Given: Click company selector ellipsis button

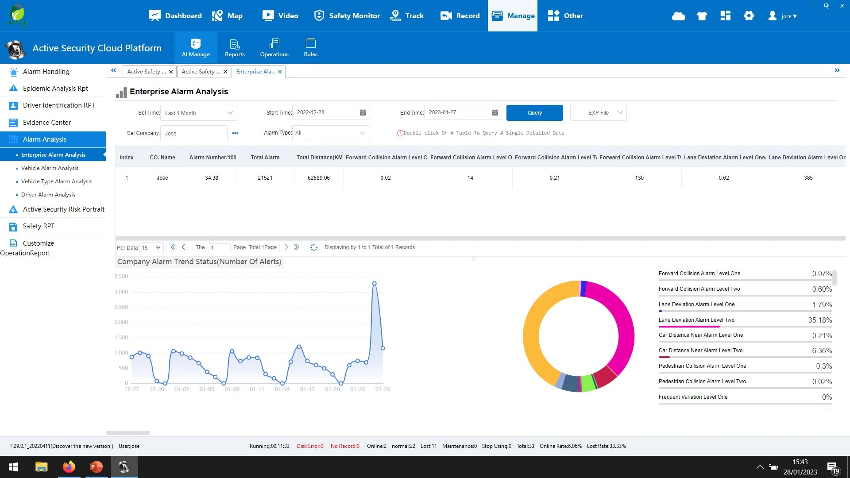Looking at the screenshot, I should click(235, 133).
